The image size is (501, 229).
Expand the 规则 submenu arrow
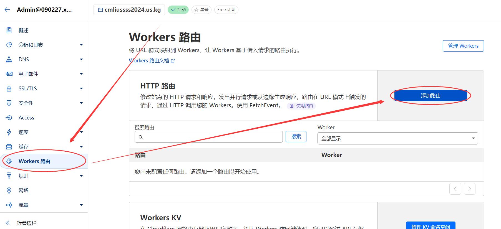81,176
